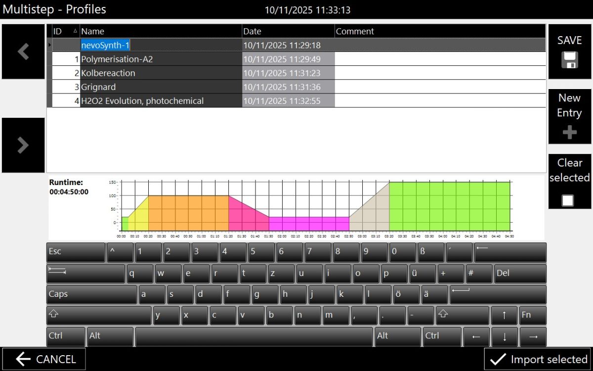593x371 pixels.
Task: Toggle the Caps lock key
Action: tap(91, 294)
